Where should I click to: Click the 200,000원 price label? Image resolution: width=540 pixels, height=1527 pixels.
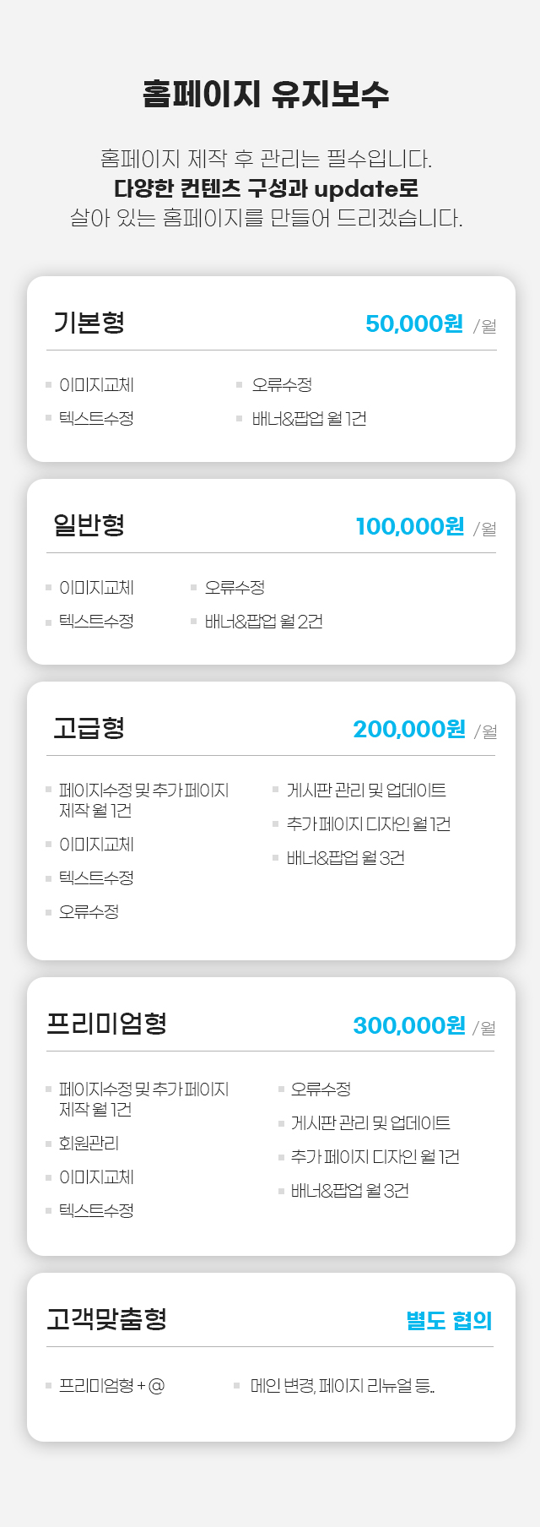pos(409,729)
